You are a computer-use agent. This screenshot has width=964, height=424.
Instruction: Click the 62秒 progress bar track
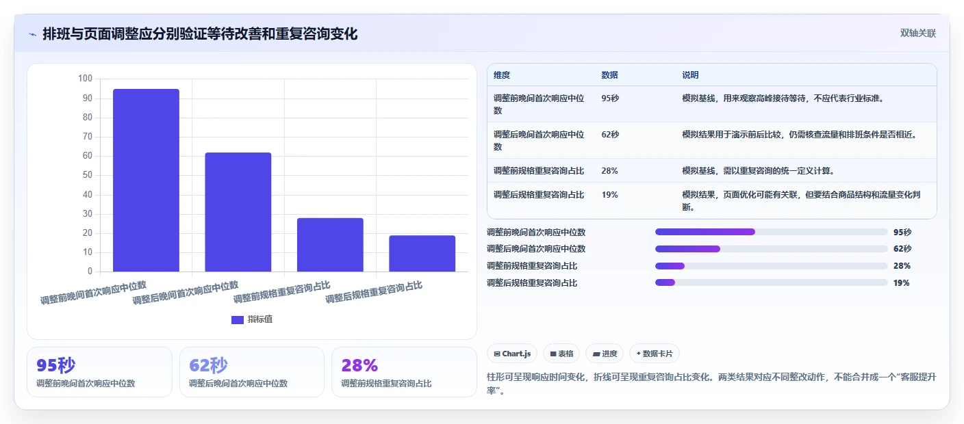(x=771, y=249)
